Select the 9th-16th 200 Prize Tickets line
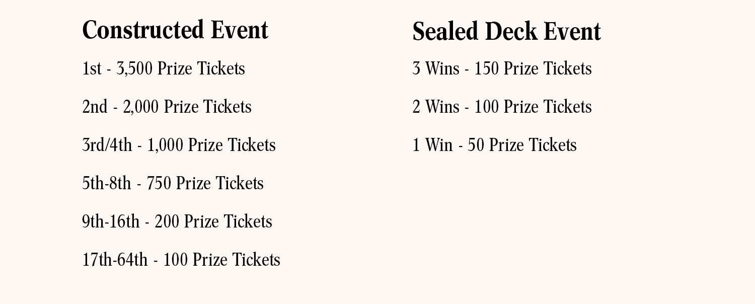755x304 pixels. [177, 221]
